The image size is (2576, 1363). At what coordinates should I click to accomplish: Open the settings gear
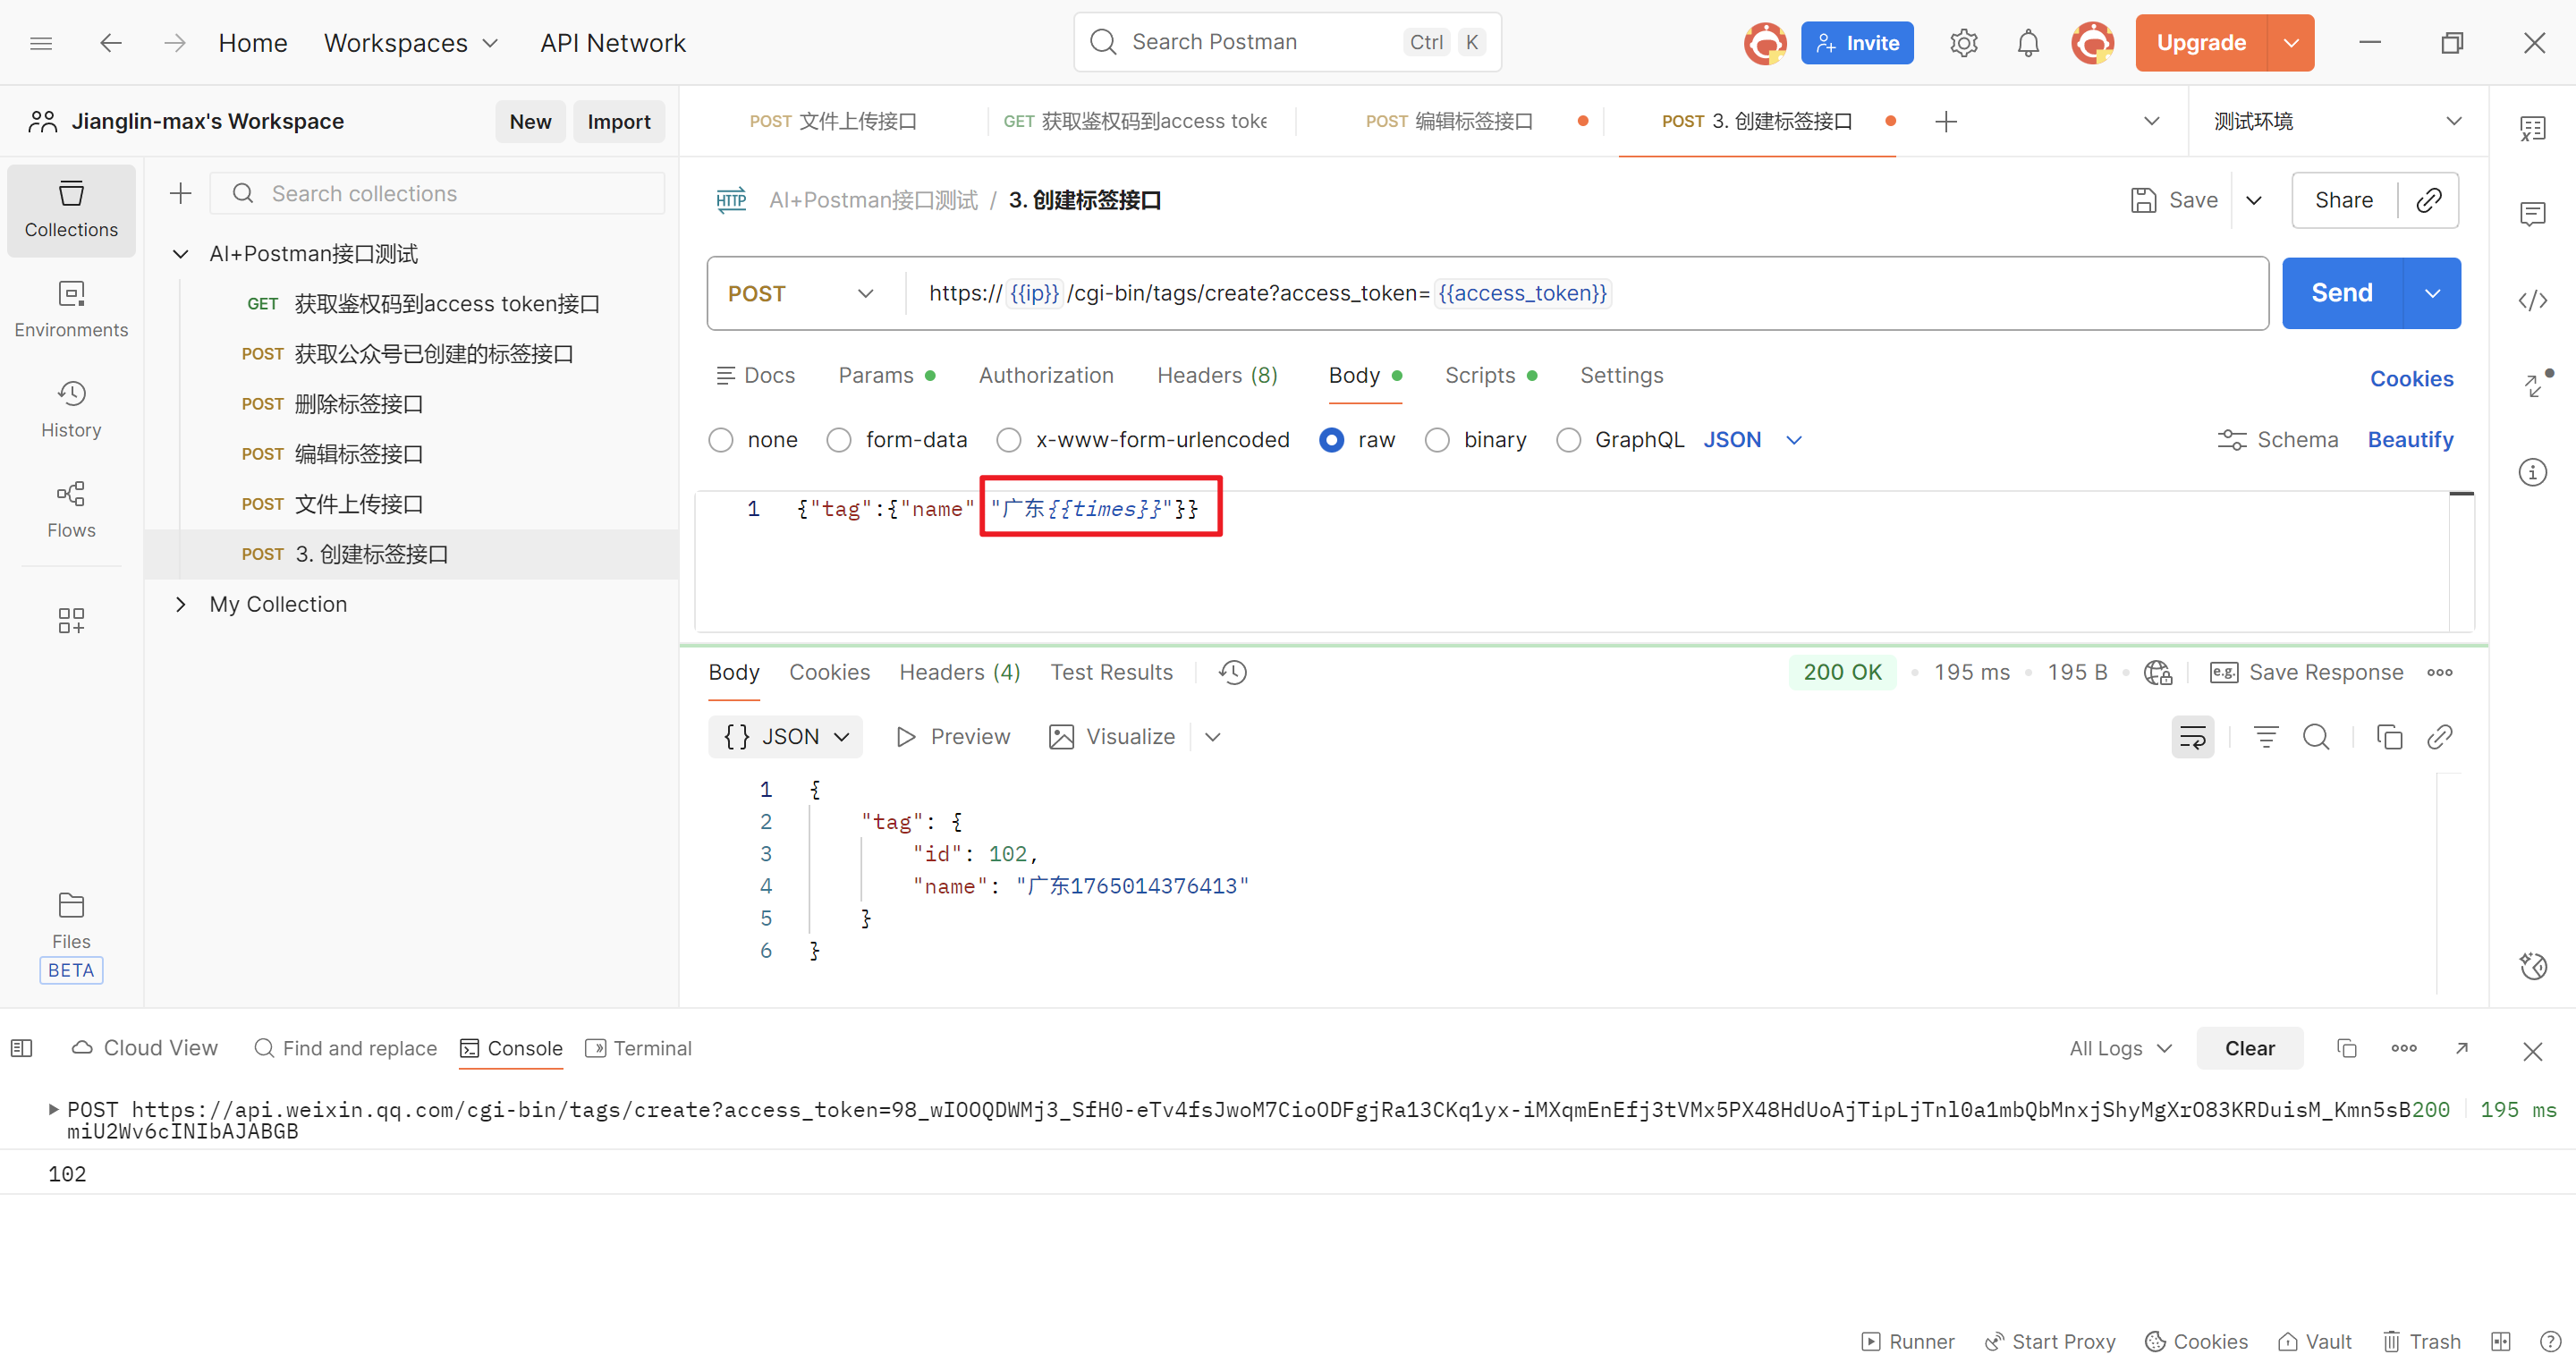[x=1963, y=43]
